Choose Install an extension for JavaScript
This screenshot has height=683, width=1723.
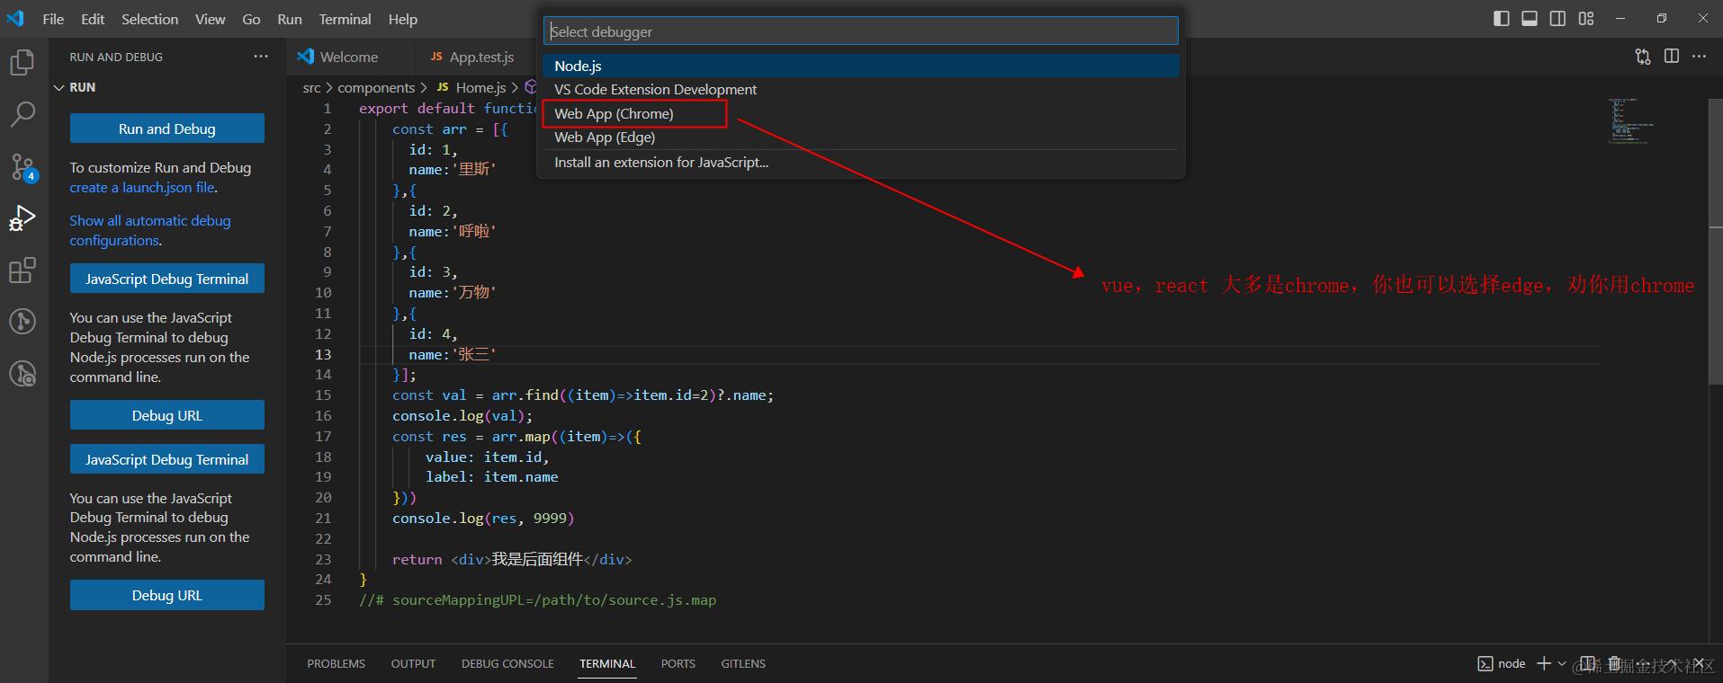(861, 162)
